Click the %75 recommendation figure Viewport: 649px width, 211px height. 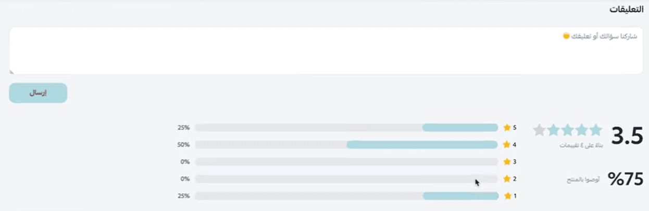point(625,179)
